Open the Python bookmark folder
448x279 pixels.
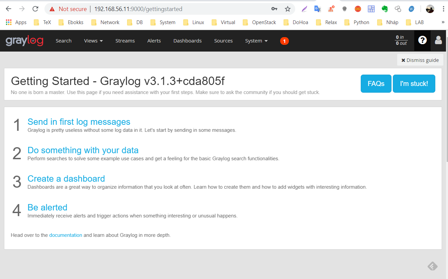tap(357, 22)
